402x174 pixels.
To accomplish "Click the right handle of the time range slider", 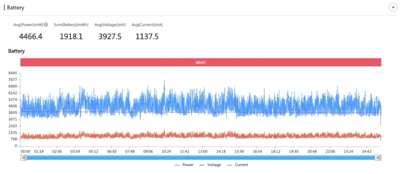I will click(378, 157).
